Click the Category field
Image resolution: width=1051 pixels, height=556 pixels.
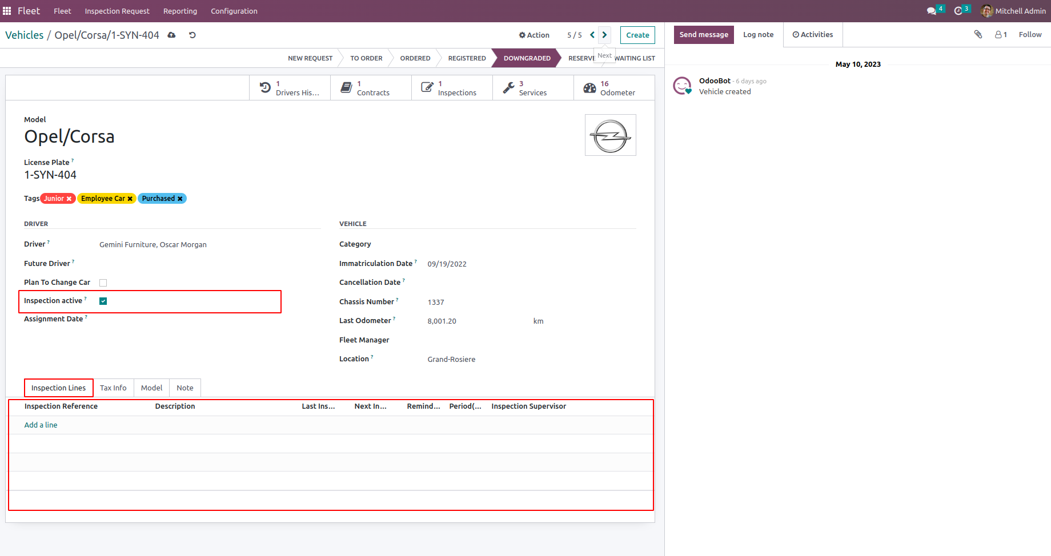pos(531,244)
